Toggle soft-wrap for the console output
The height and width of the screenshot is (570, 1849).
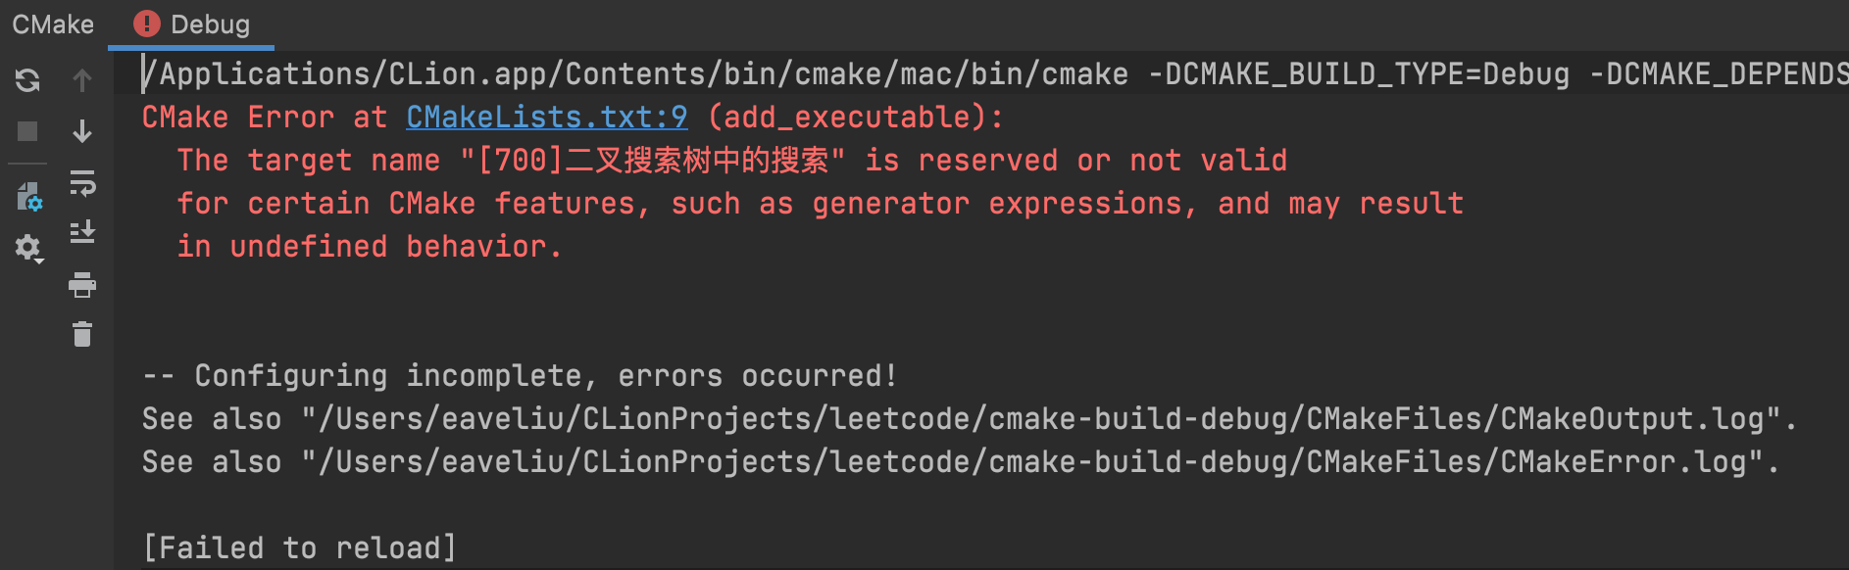click(x=82, y=183)
